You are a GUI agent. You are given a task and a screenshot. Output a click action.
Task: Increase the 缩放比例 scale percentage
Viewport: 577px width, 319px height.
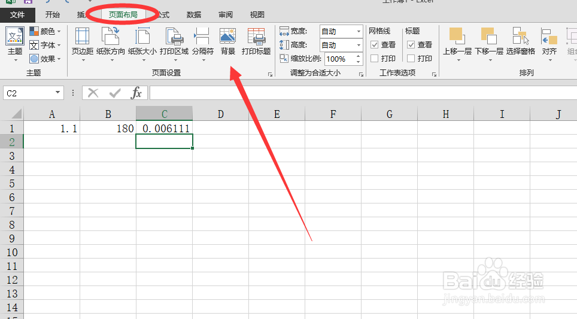[358, 56]
